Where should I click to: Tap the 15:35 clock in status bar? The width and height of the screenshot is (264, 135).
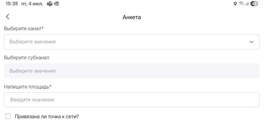12,4
